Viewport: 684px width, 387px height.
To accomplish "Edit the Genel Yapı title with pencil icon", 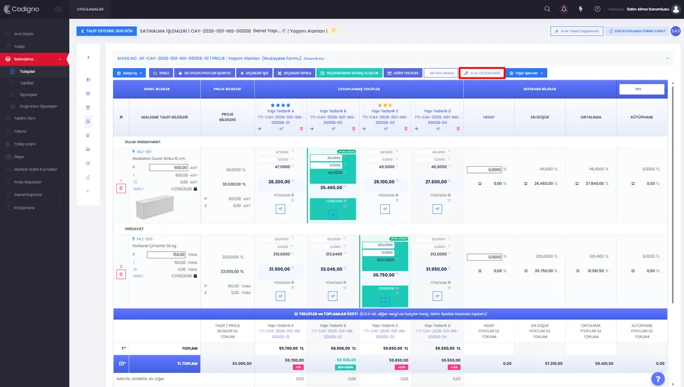I will coord(284,31).
